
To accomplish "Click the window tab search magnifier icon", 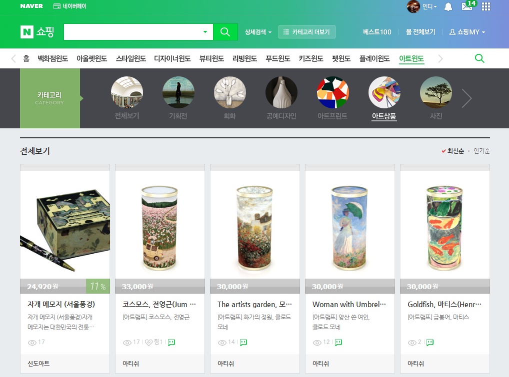I will [x=479, y=58].
